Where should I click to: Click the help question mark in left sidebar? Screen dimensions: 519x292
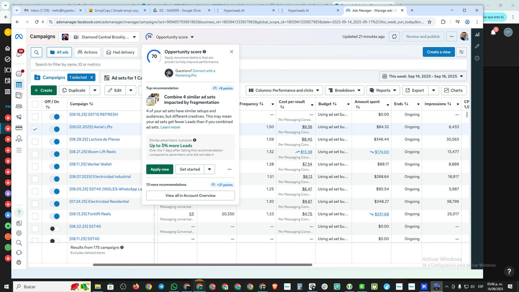(19, 213)
